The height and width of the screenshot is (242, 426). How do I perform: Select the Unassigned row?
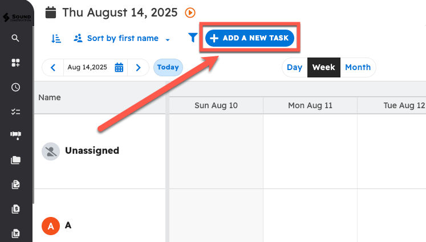(x=91, y=151)
